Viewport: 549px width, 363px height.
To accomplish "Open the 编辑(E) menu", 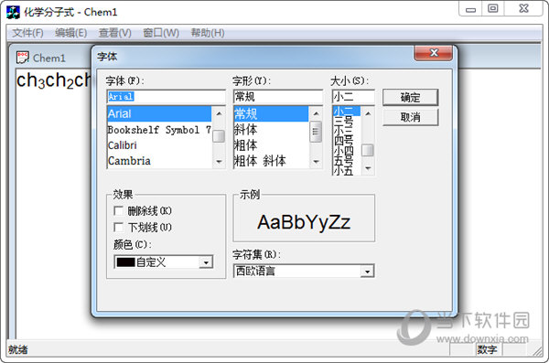I will [70, 33].
